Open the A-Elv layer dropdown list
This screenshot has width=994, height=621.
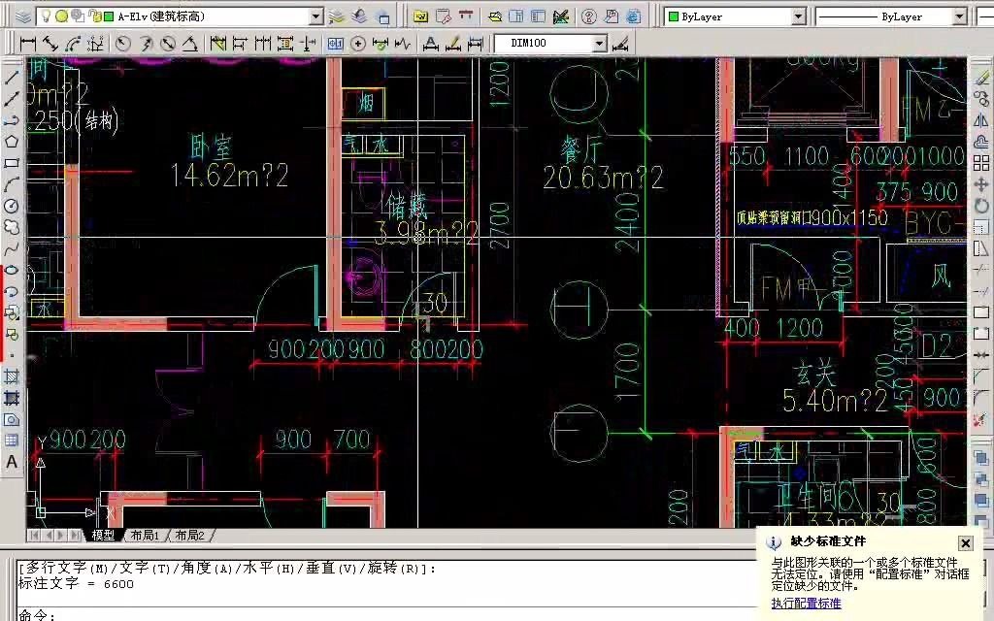click(x=315, y=15)
